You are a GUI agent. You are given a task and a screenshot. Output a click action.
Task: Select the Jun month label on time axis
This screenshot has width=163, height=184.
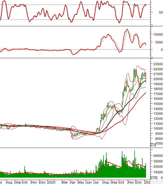[89, 182]
